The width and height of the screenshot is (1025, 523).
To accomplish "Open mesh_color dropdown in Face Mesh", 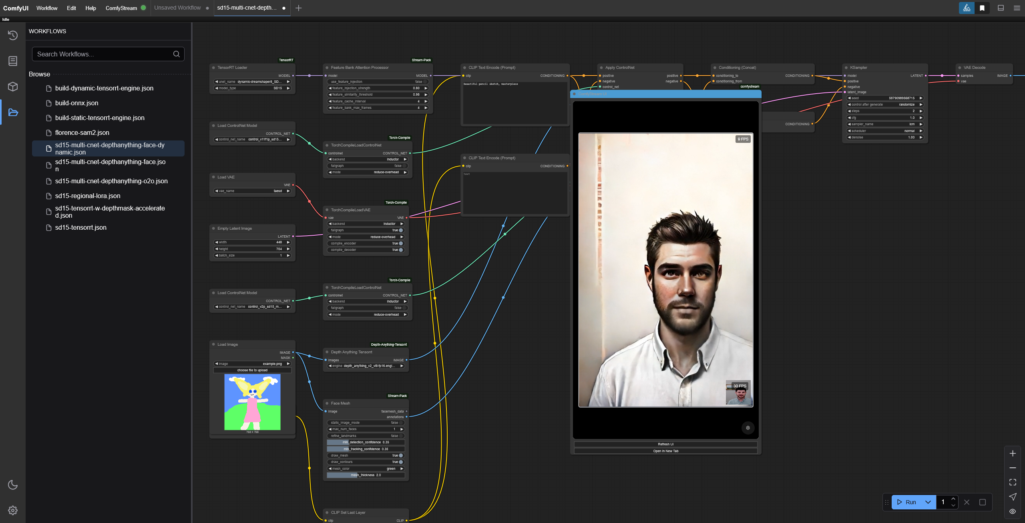I will coord(366,469).
